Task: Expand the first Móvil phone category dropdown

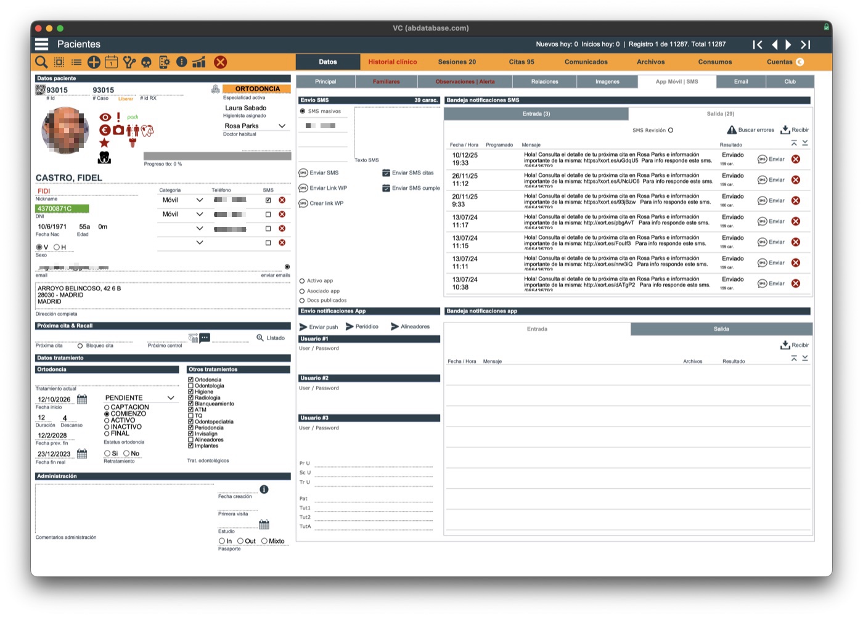Action: click(x=200, y=200)
